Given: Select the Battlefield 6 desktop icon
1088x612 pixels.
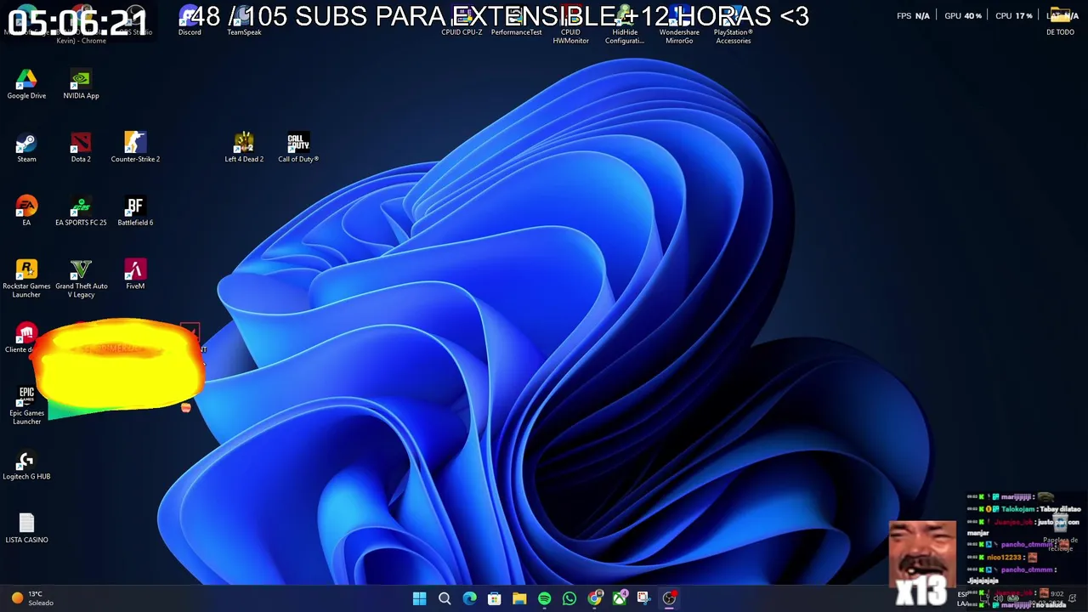Looking at the screenshot, I should [x=135, y=211].
